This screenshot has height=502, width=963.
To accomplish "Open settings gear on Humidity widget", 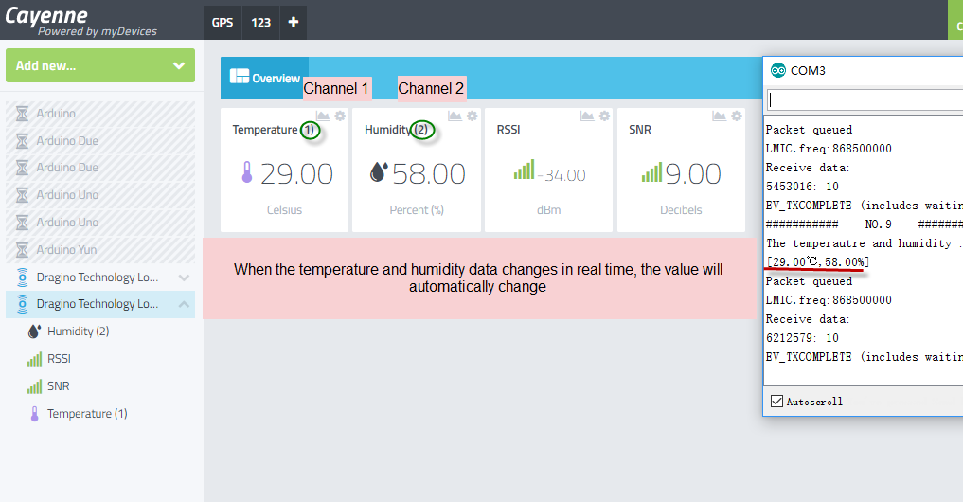I will coord(473,116).
